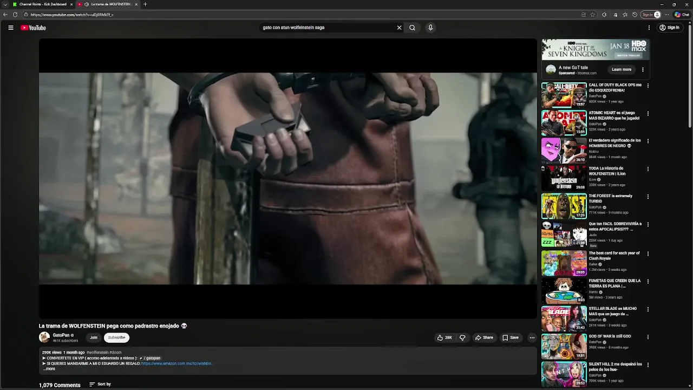Open the Knight of the Seven Kingdoms banner

coord(596,49)
